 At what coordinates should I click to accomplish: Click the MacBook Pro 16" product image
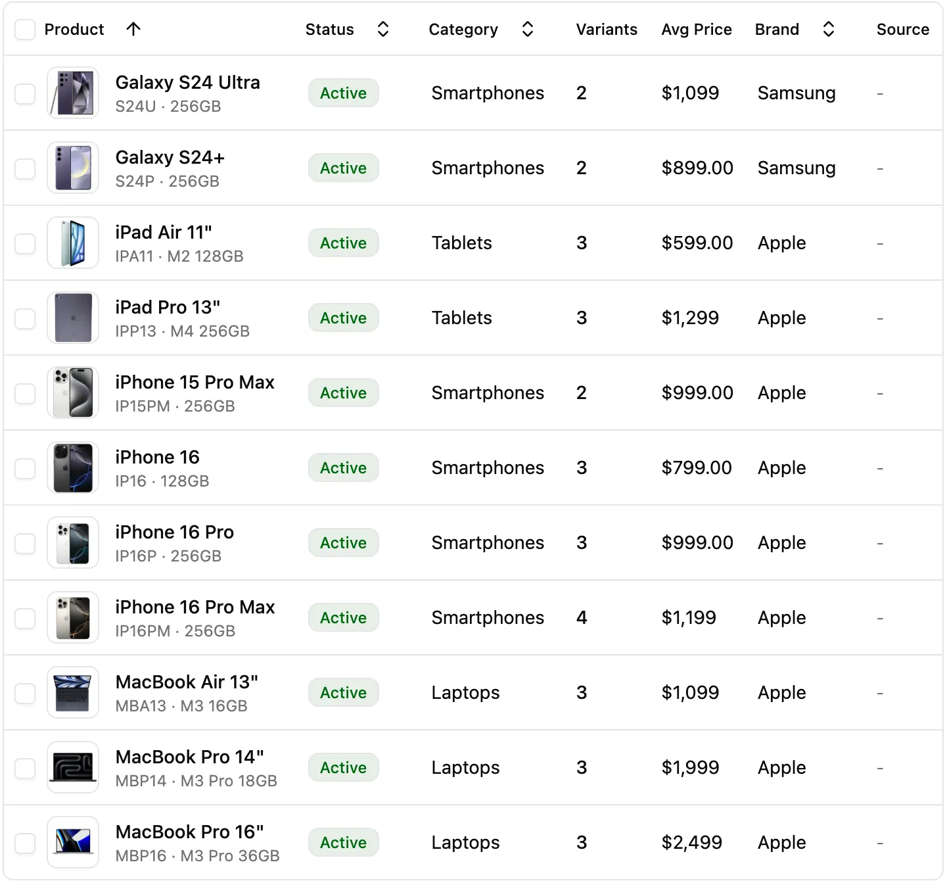tap(72, 842)
